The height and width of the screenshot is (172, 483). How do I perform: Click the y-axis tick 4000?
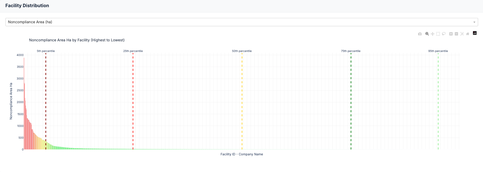point(20,55)
